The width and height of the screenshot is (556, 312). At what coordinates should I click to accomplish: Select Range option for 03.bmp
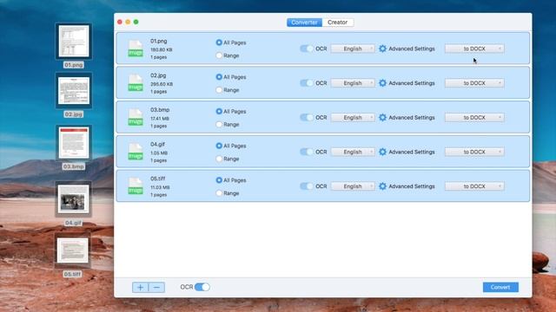219,124
